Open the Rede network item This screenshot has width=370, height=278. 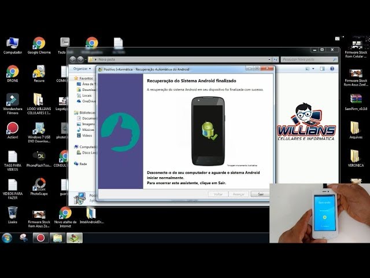83,164
